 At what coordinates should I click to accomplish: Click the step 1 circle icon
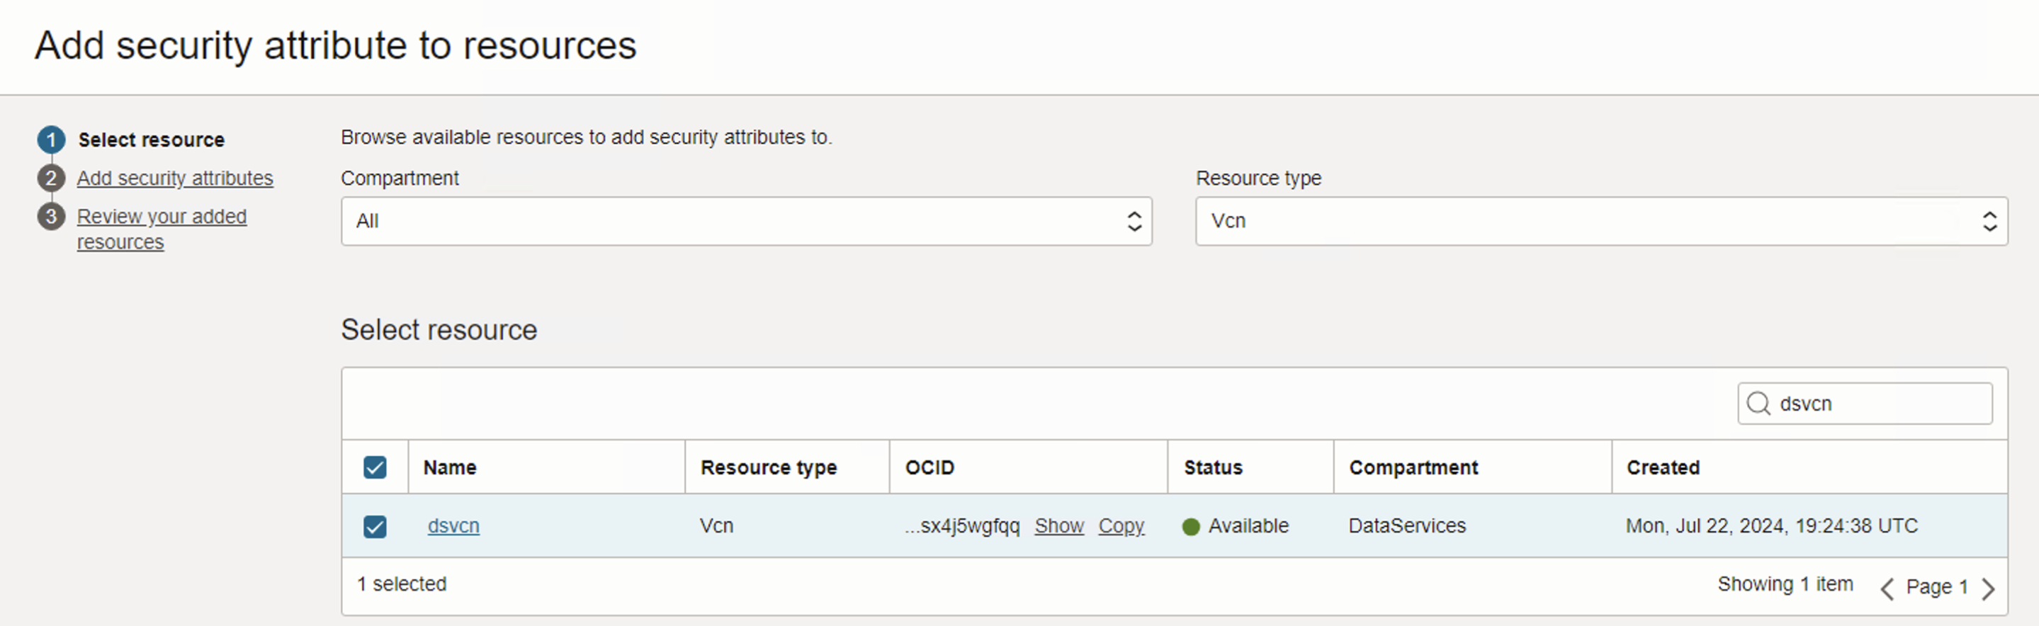(x=52, y=140)
